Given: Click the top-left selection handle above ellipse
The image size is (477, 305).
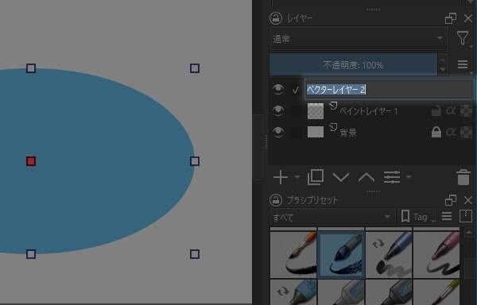Looking at the screenshot, I should (31, 68).
